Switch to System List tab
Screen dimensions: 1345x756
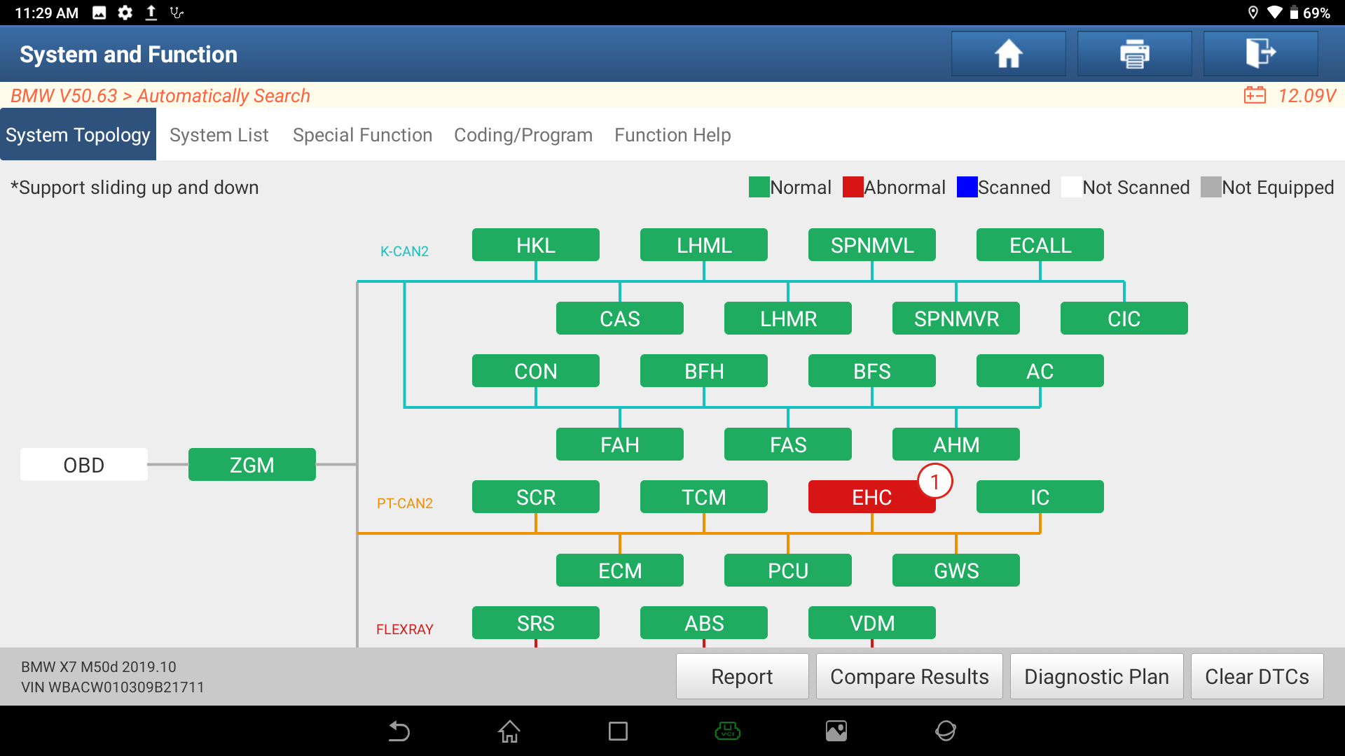coord(220,135)
